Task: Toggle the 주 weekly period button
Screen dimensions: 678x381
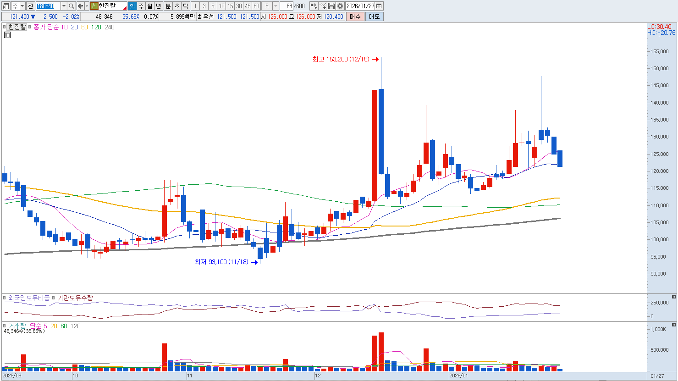Action: tap(141, 6)
